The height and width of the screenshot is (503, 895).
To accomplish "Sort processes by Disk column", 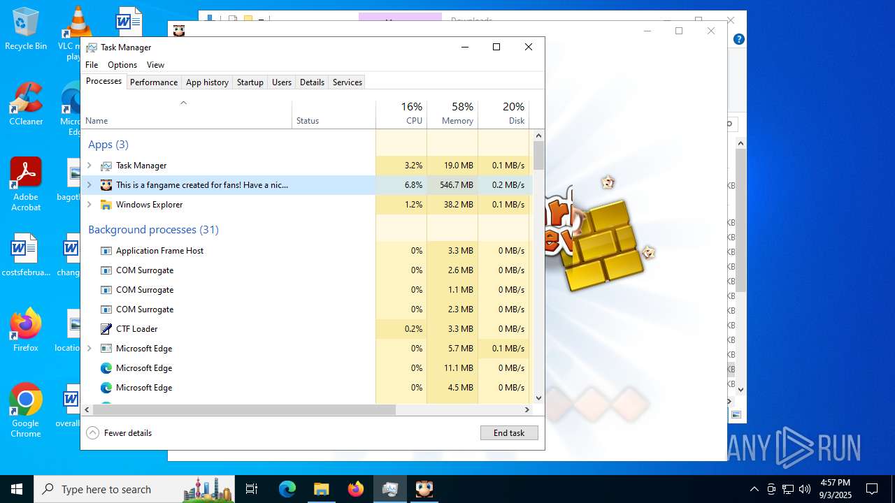I will 503,115.
